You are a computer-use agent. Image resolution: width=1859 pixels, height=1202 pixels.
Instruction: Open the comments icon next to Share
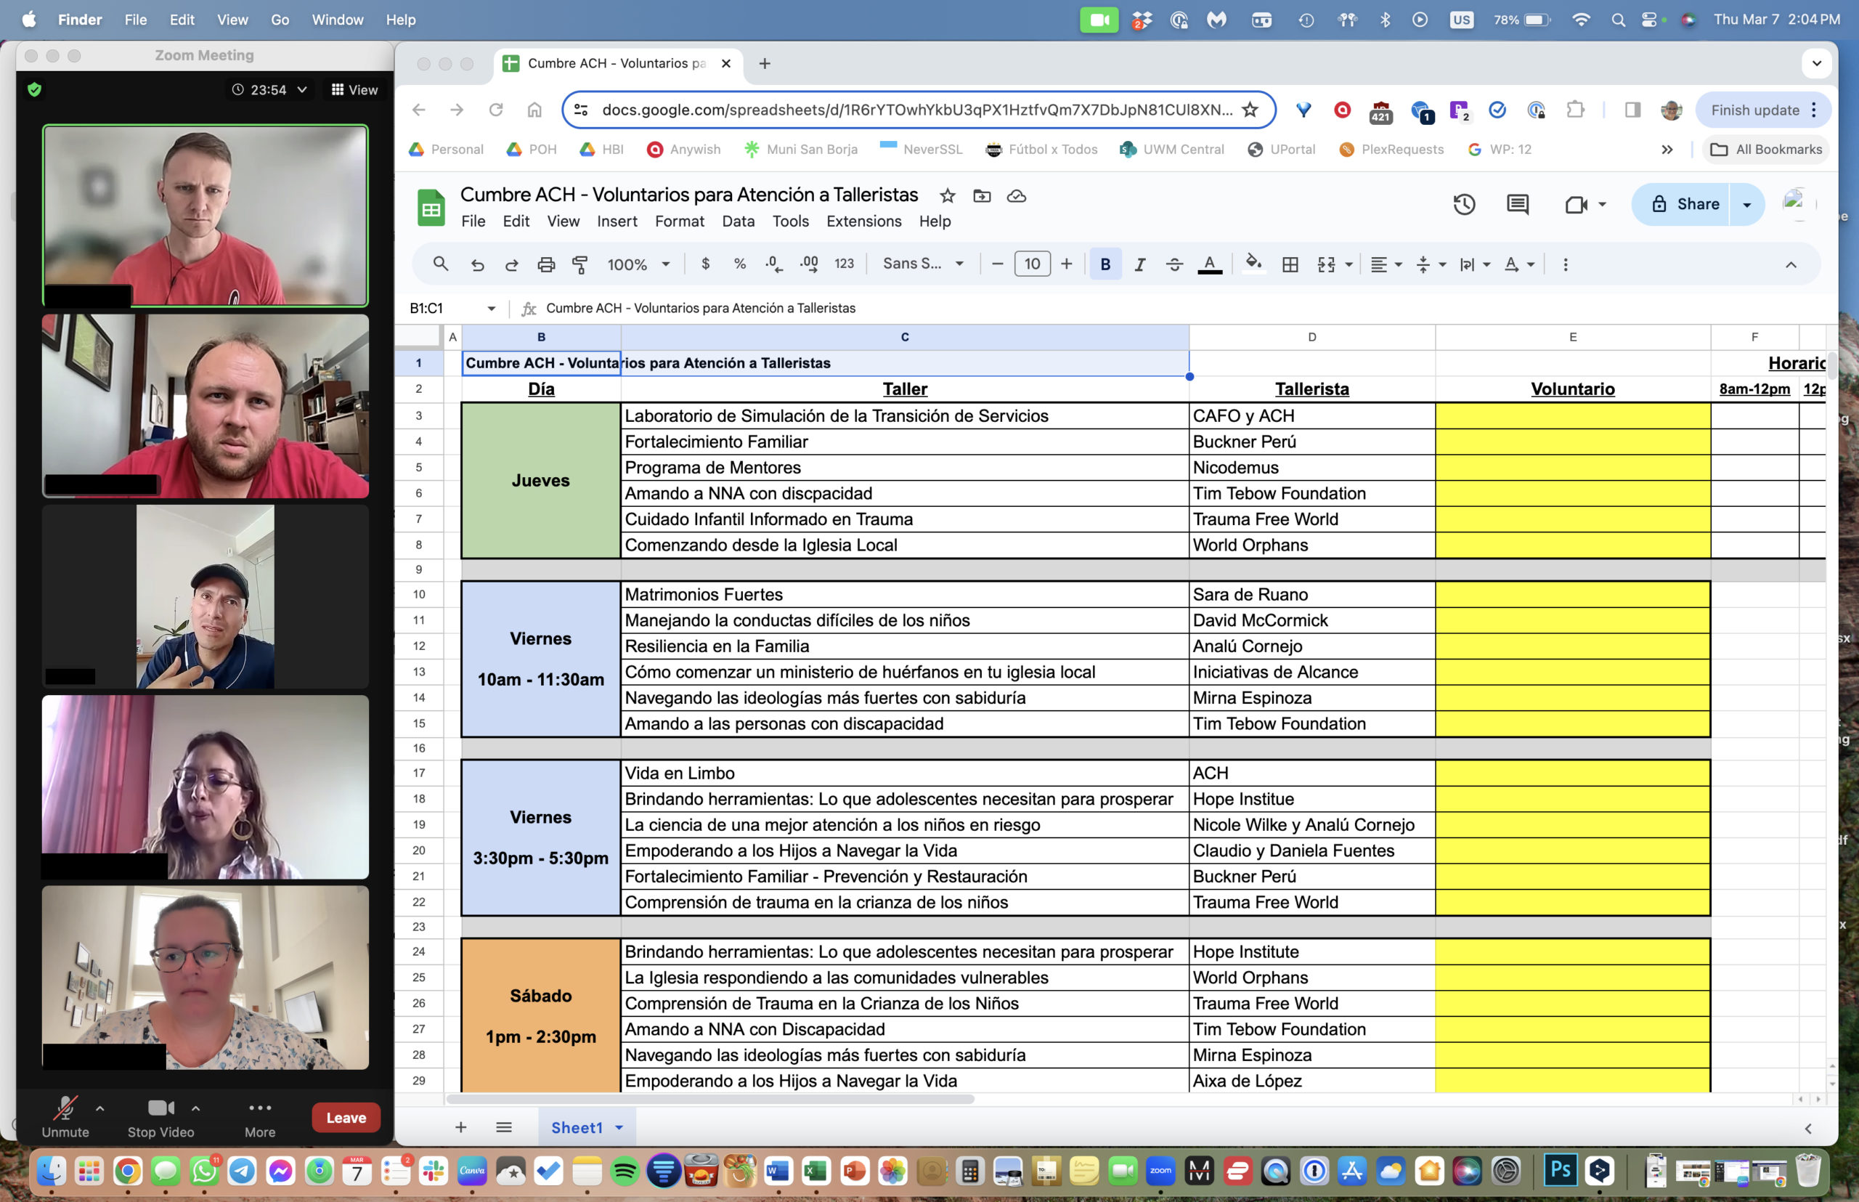pyautogui.click(x=1516, y=205)
